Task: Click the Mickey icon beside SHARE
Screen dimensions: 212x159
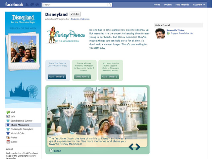Action: point(51,150)
